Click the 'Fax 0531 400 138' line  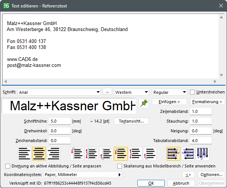click(27, 47)
